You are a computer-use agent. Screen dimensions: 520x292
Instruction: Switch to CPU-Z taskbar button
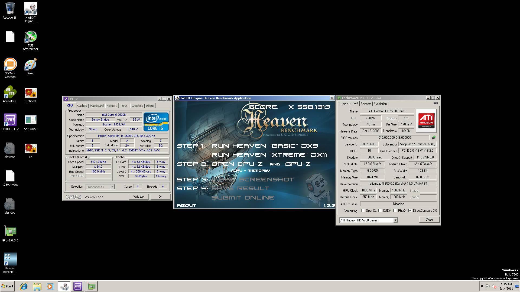(x=78, y=286)
